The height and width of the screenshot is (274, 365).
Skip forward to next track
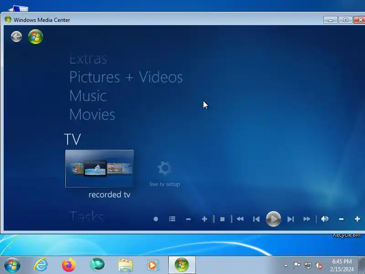pos(290,219)
